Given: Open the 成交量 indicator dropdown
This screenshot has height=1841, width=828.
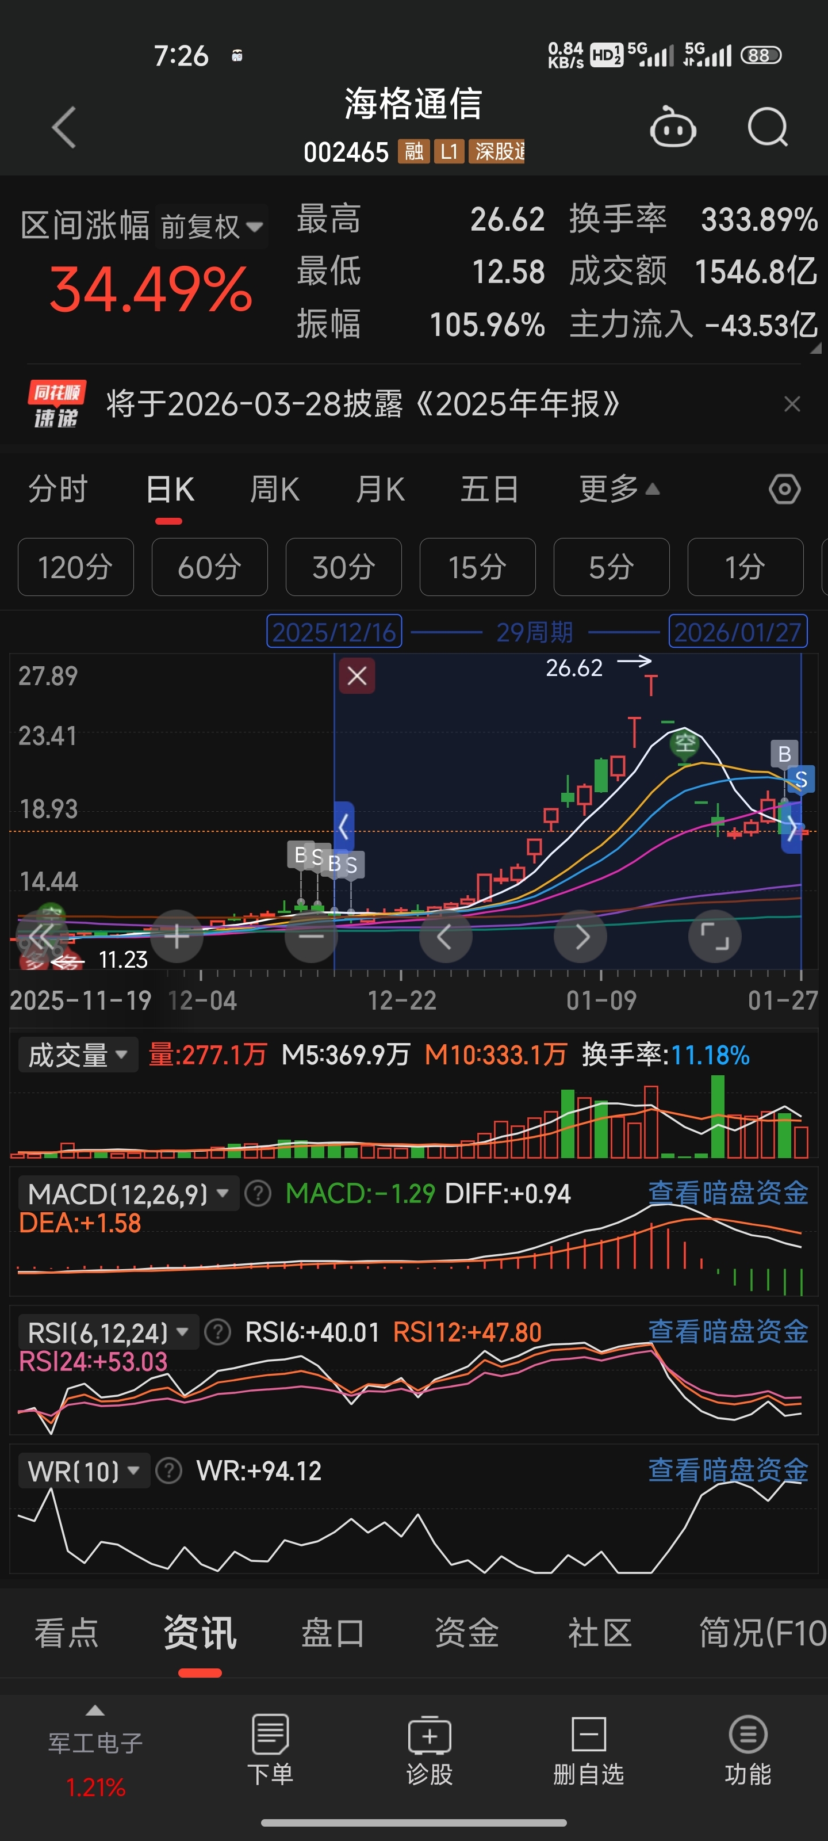Looking at the screenshot, I should click(x=78, y=1055).
